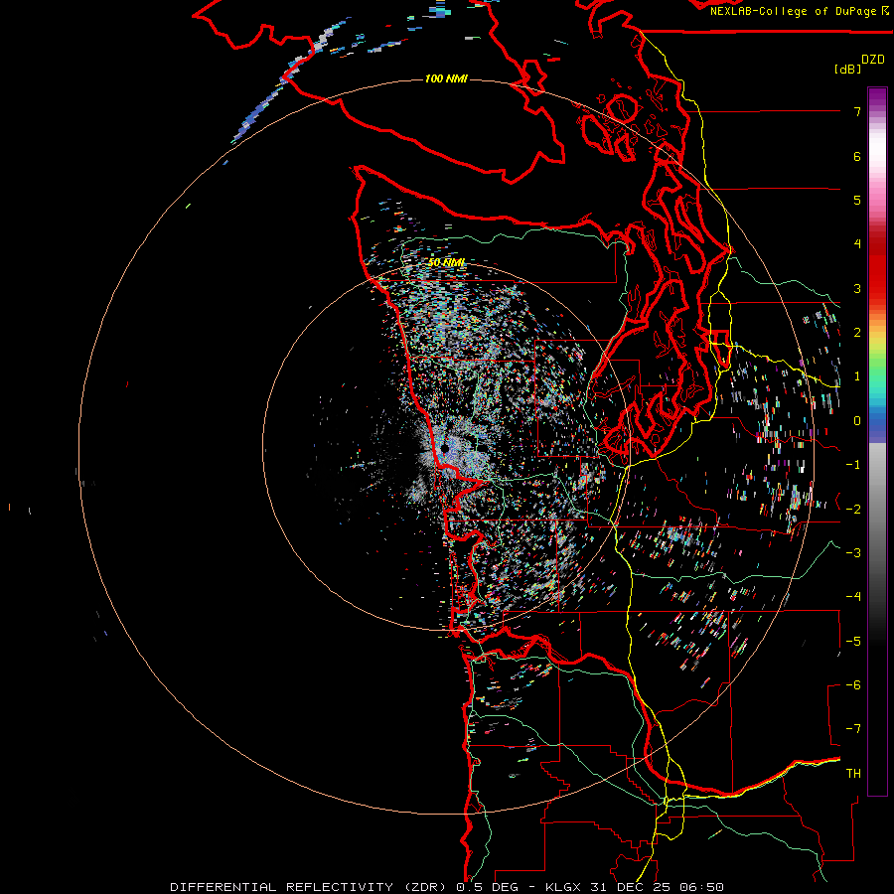The width and height of the screenshot is (894, 894).
Task: Click the 50 NMI range ring label
Action: pyautogui.click(x=446, y=262)
